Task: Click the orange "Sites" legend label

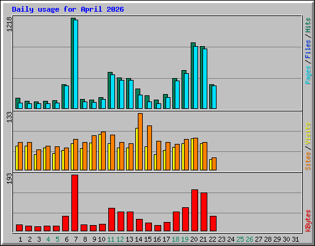Action: (x=308, y=161)
